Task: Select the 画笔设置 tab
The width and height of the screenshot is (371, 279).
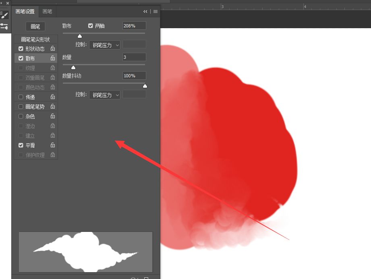Action: coord(25,12)
